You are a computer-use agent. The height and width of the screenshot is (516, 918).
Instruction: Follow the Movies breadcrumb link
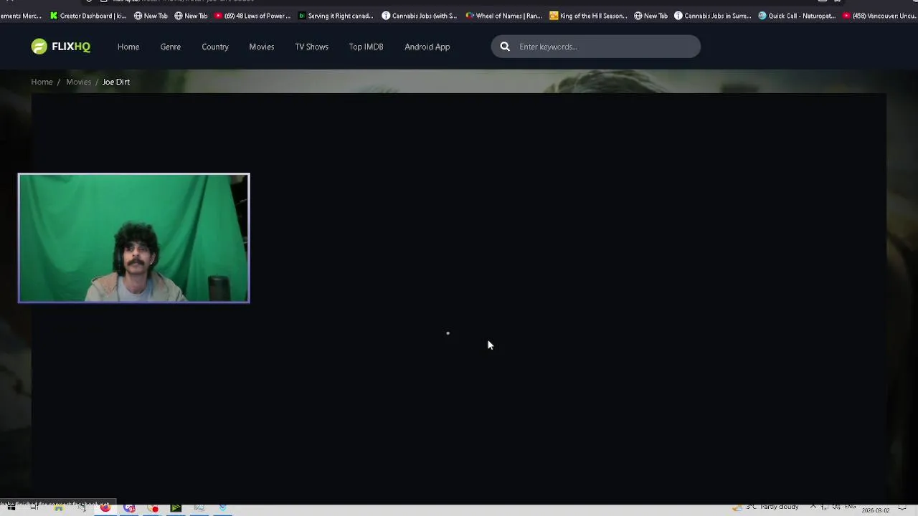(x=79, y=82)
